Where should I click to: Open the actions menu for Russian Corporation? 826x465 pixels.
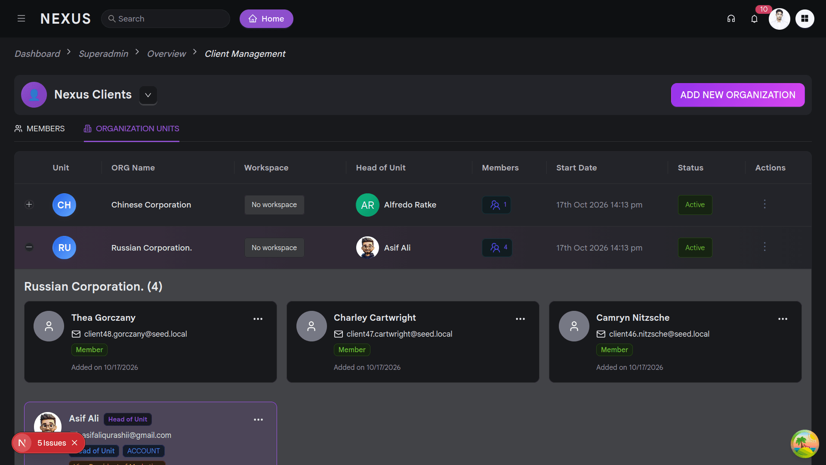pyautogui.click(x=764, y=247)
